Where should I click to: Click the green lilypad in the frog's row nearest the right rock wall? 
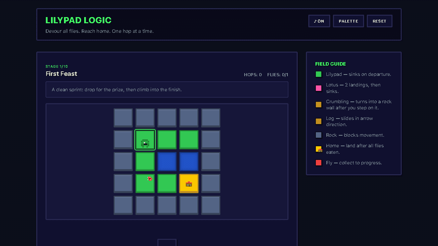click(189, 140)
